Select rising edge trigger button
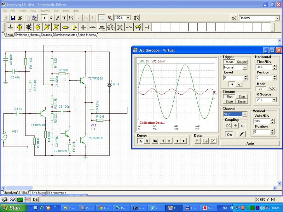The image size is (283, 212). pyautogui.click(x=232, y=84)
